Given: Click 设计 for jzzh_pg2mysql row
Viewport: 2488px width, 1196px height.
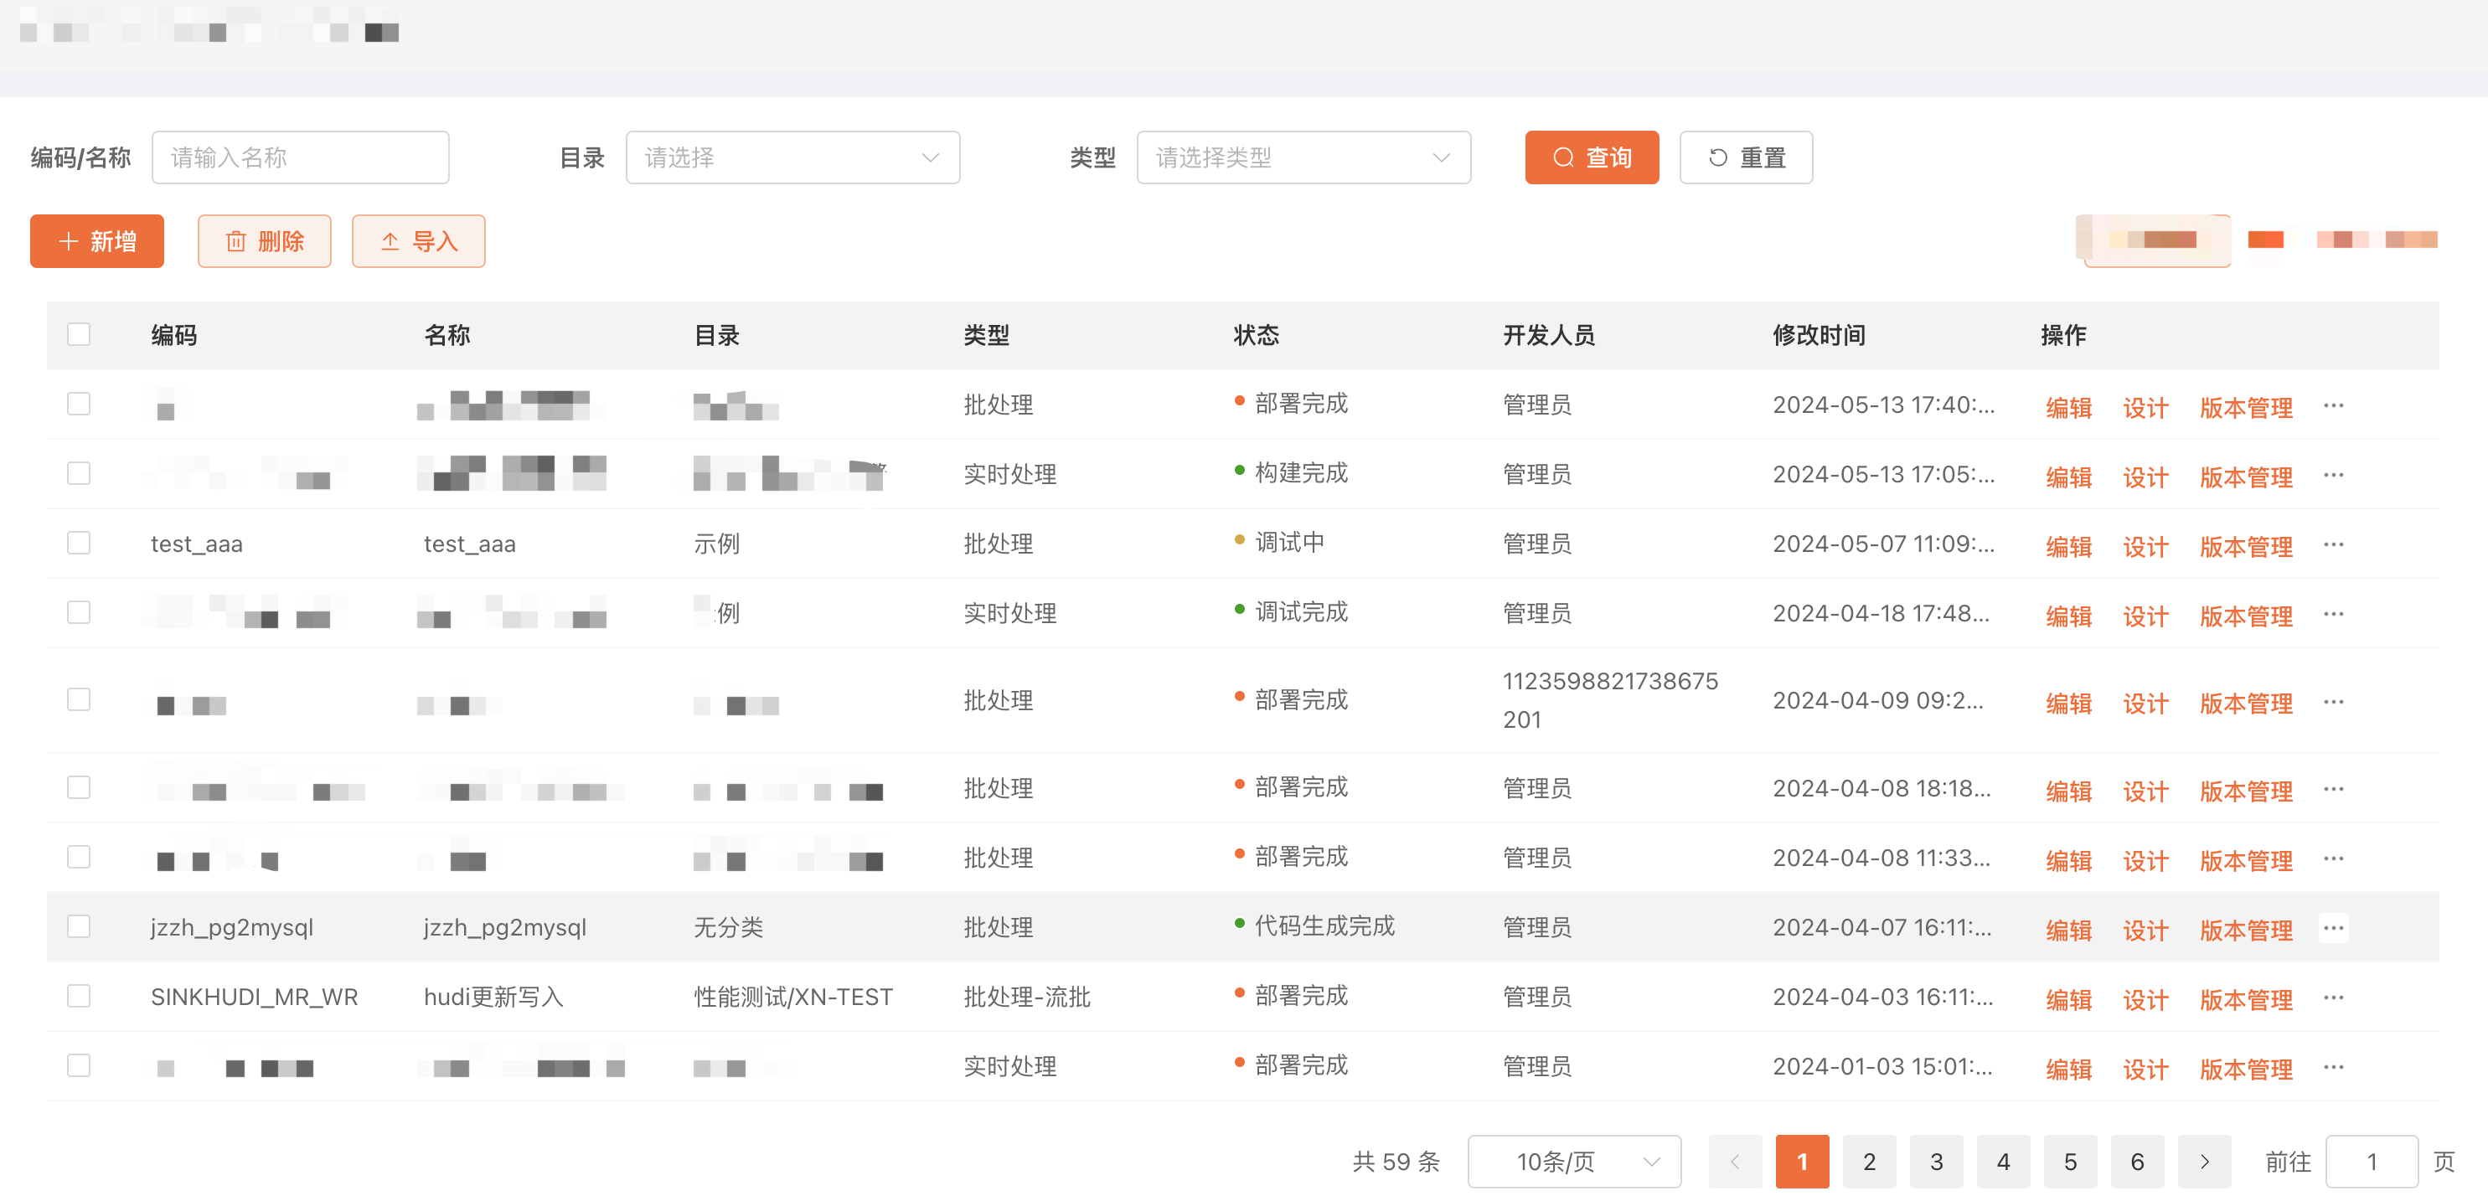Looking at the screenshot, I should (x=2145, y=930).
